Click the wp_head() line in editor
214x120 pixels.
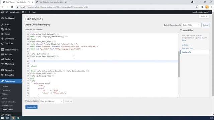click(x=40, y=54)
